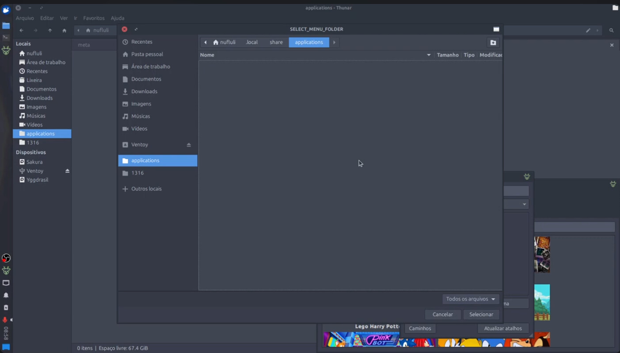Open 'Todos os arquivos' filter dropdown
Viewport: 620px width, 353px height.
[471, 299]
